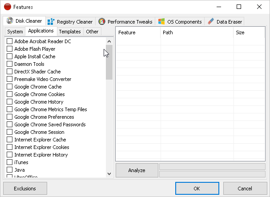This screenshot has height=197, width=270.
Task: Enable the iTunes checkbox
Action: coord(9,162)
